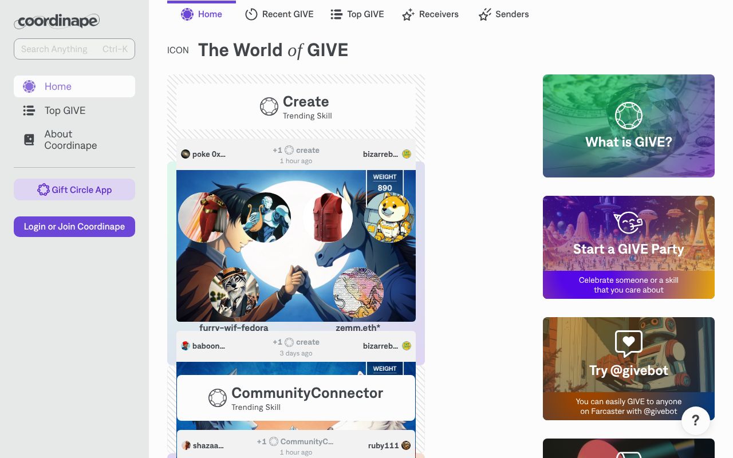Open the Start a GIVE Party card
Screen dimensions: 733x458
pos(629,247)
